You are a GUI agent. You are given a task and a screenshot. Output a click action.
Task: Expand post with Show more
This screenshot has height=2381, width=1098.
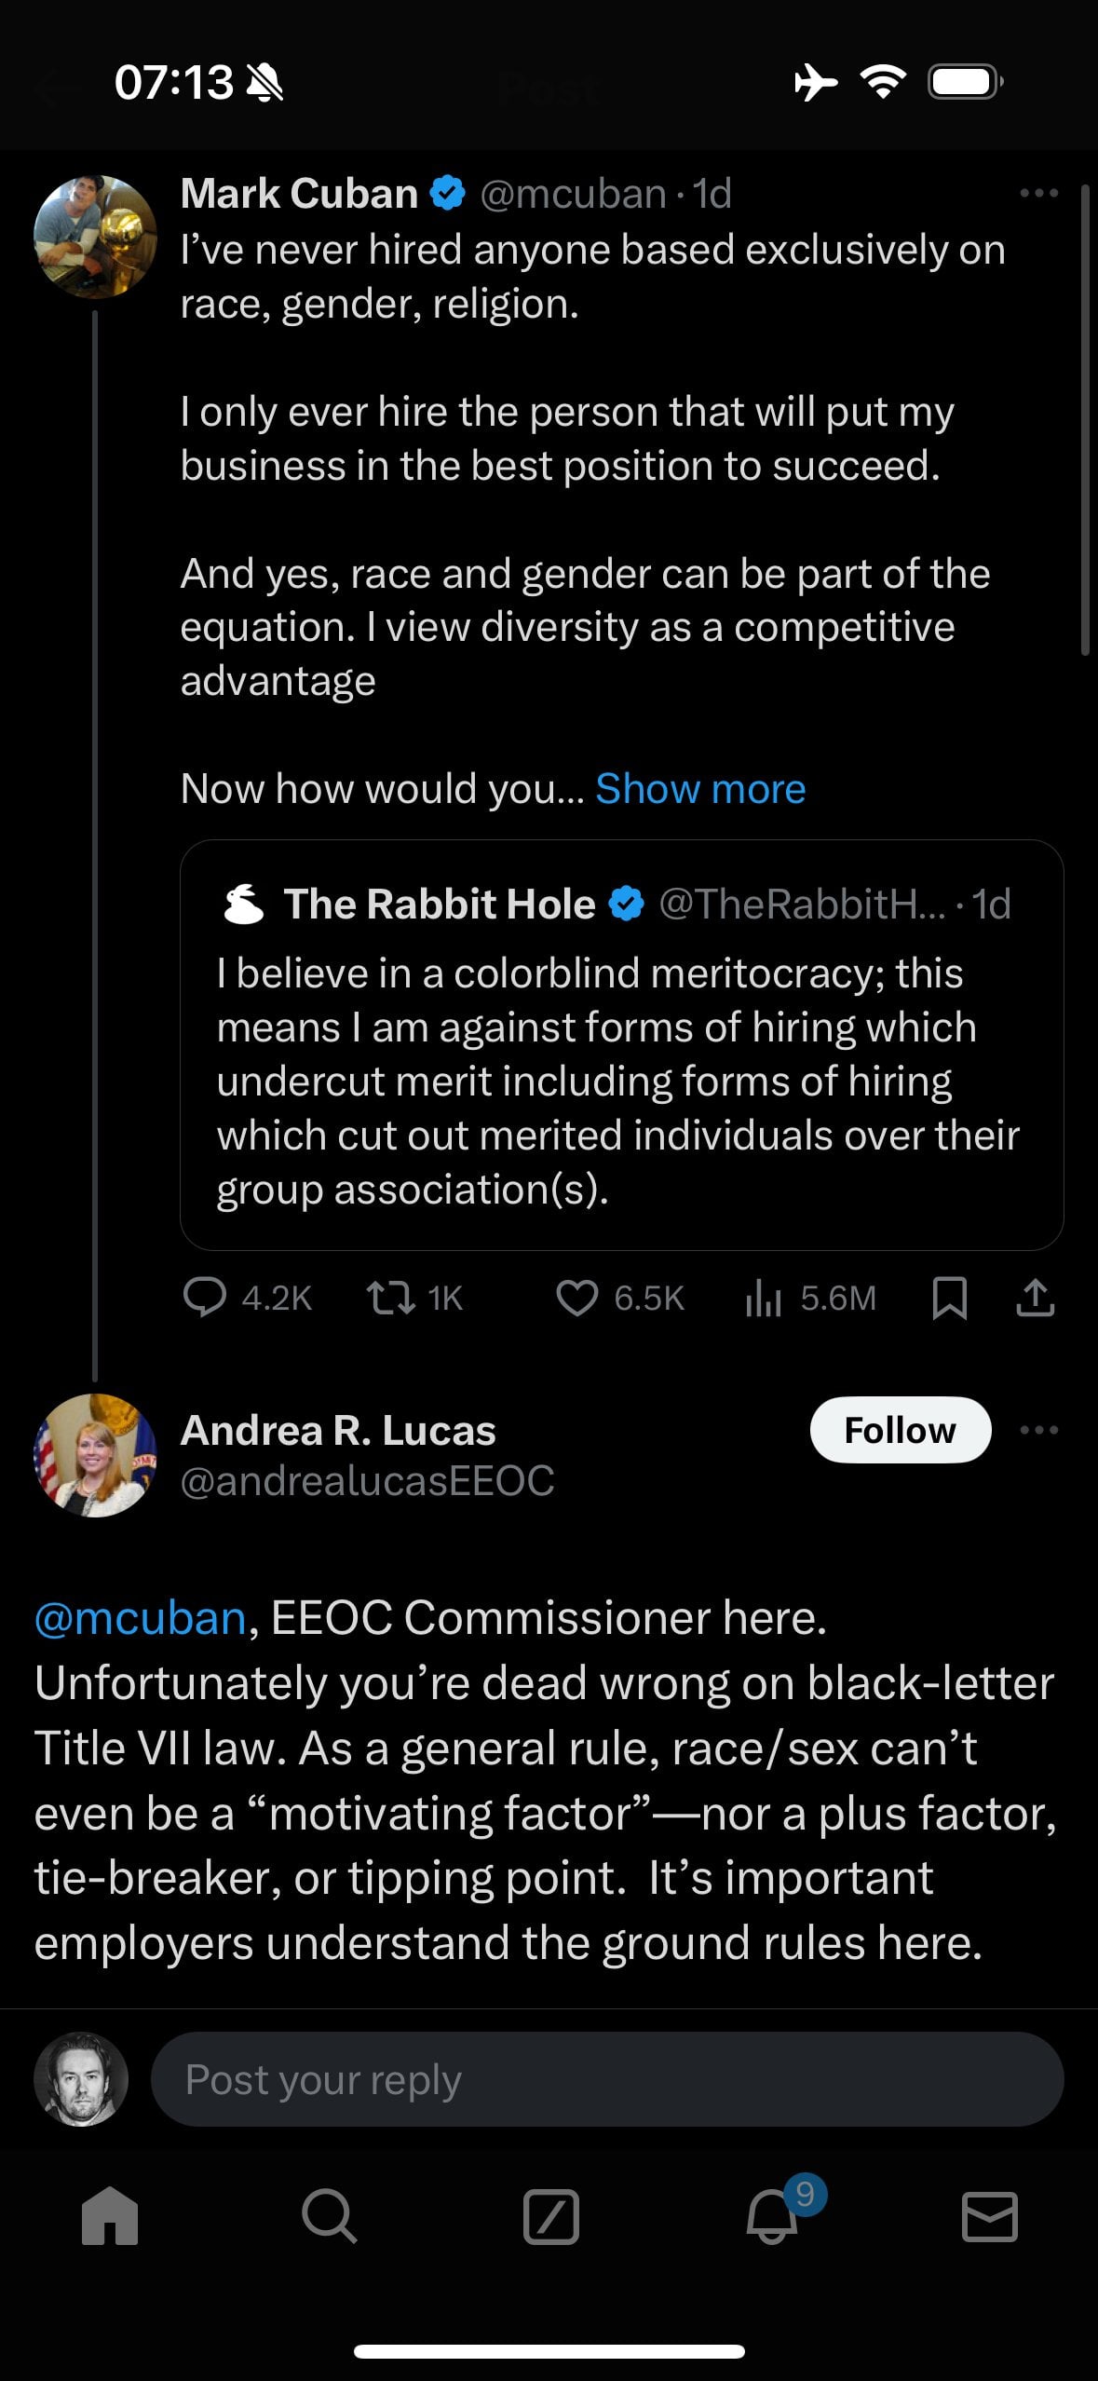click(700, 789)
